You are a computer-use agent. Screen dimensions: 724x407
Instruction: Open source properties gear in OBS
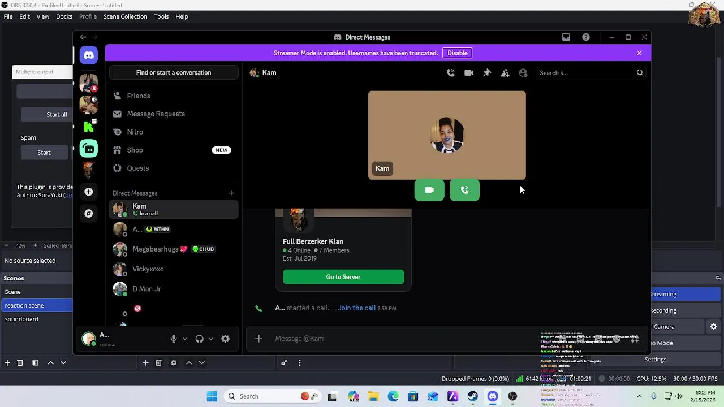click(174, 363)
